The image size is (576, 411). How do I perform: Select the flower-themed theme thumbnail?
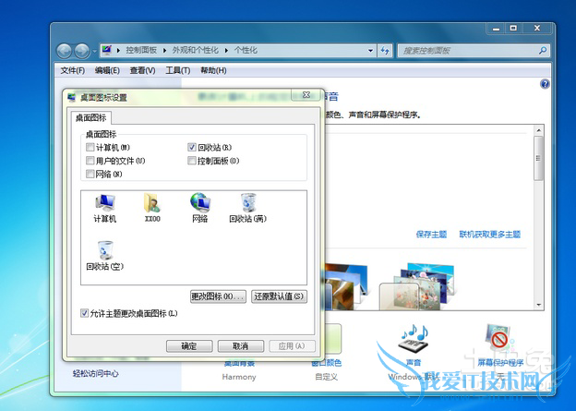tap(417, 286)
